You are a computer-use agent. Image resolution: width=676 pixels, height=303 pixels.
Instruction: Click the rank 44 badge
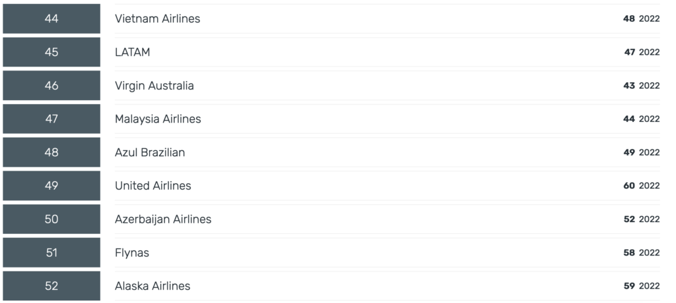51,18
